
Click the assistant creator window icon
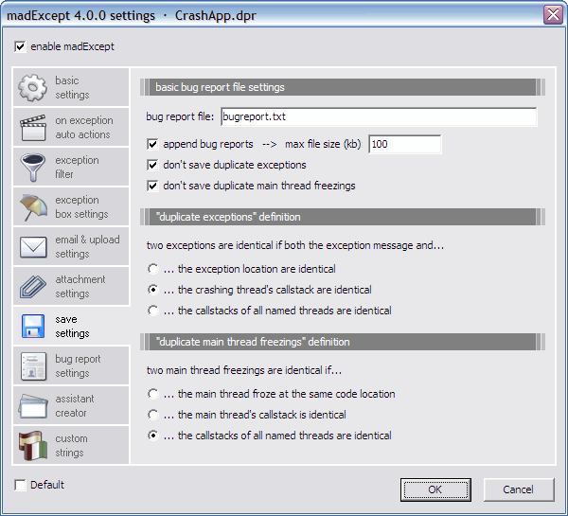click(33, 406)
